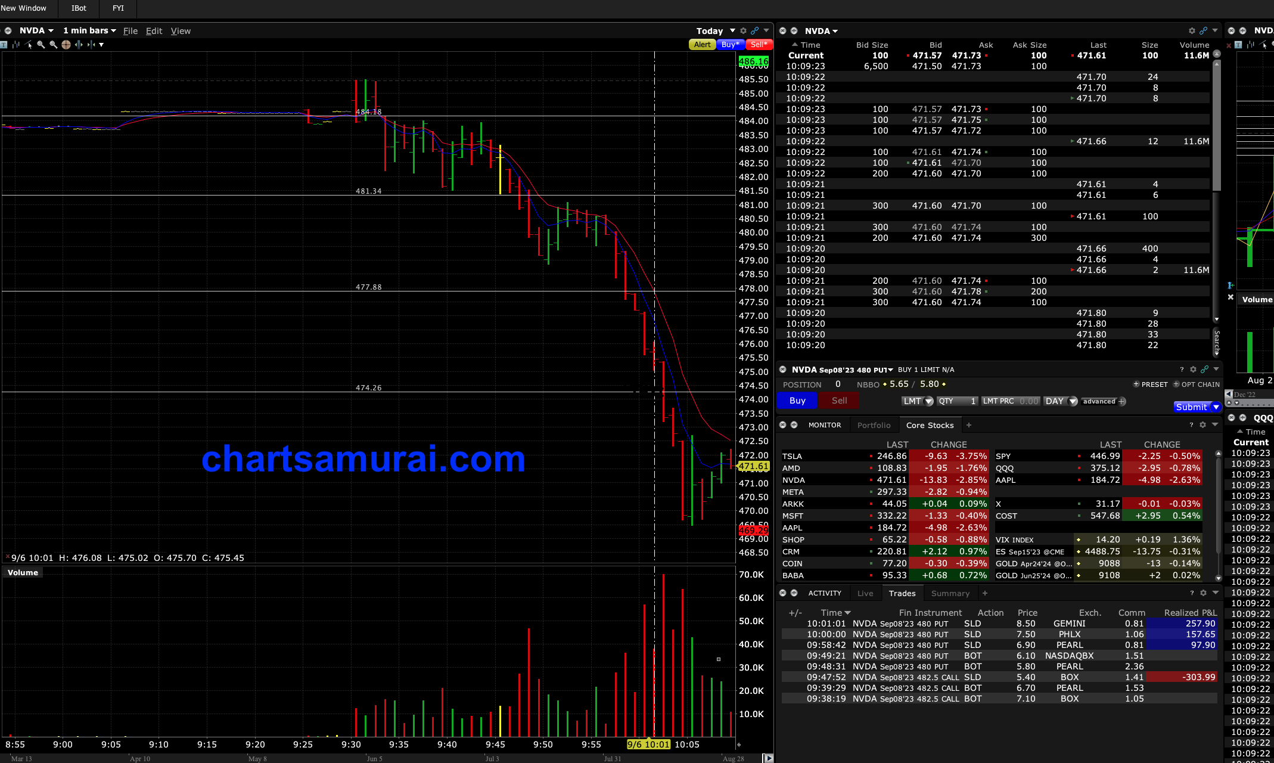This screenshot has width=1274, height=763.
Task: Open NVDA dropdown in Time & Sales panel
Action: (821, 31)
